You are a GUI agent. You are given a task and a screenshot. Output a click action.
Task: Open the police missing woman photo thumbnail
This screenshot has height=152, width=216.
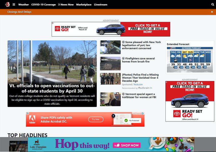(x=110, y=79)
